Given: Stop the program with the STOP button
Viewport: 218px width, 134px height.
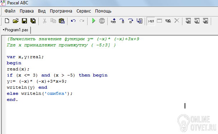Looking at the screenshot, I should pos(102,21).
